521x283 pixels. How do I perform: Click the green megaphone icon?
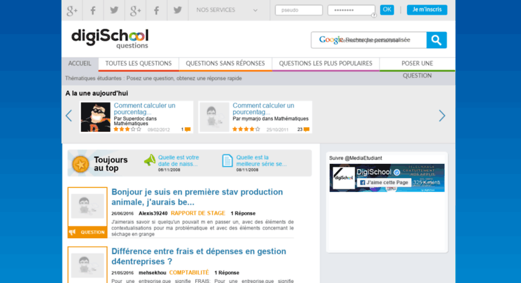pyautogui.click(x=150, y=160)
